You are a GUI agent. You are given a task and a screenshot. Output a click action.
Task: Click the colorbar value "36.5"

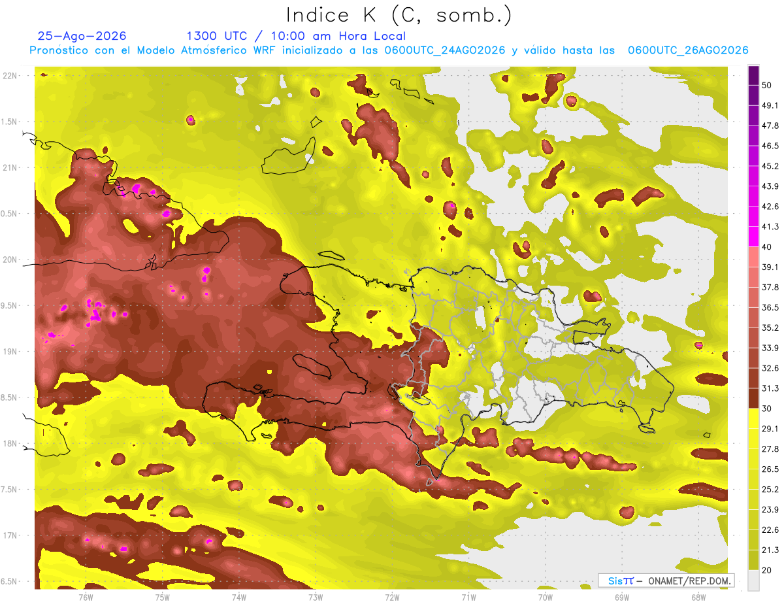(x=770, y=307)
